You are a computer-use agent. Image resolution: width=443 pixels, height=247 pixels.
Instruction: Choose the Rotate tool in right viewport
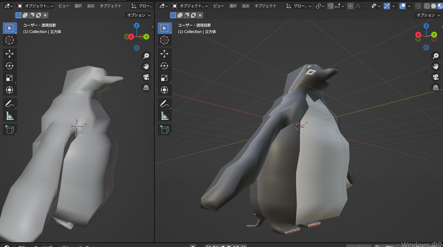pos(164,66)
